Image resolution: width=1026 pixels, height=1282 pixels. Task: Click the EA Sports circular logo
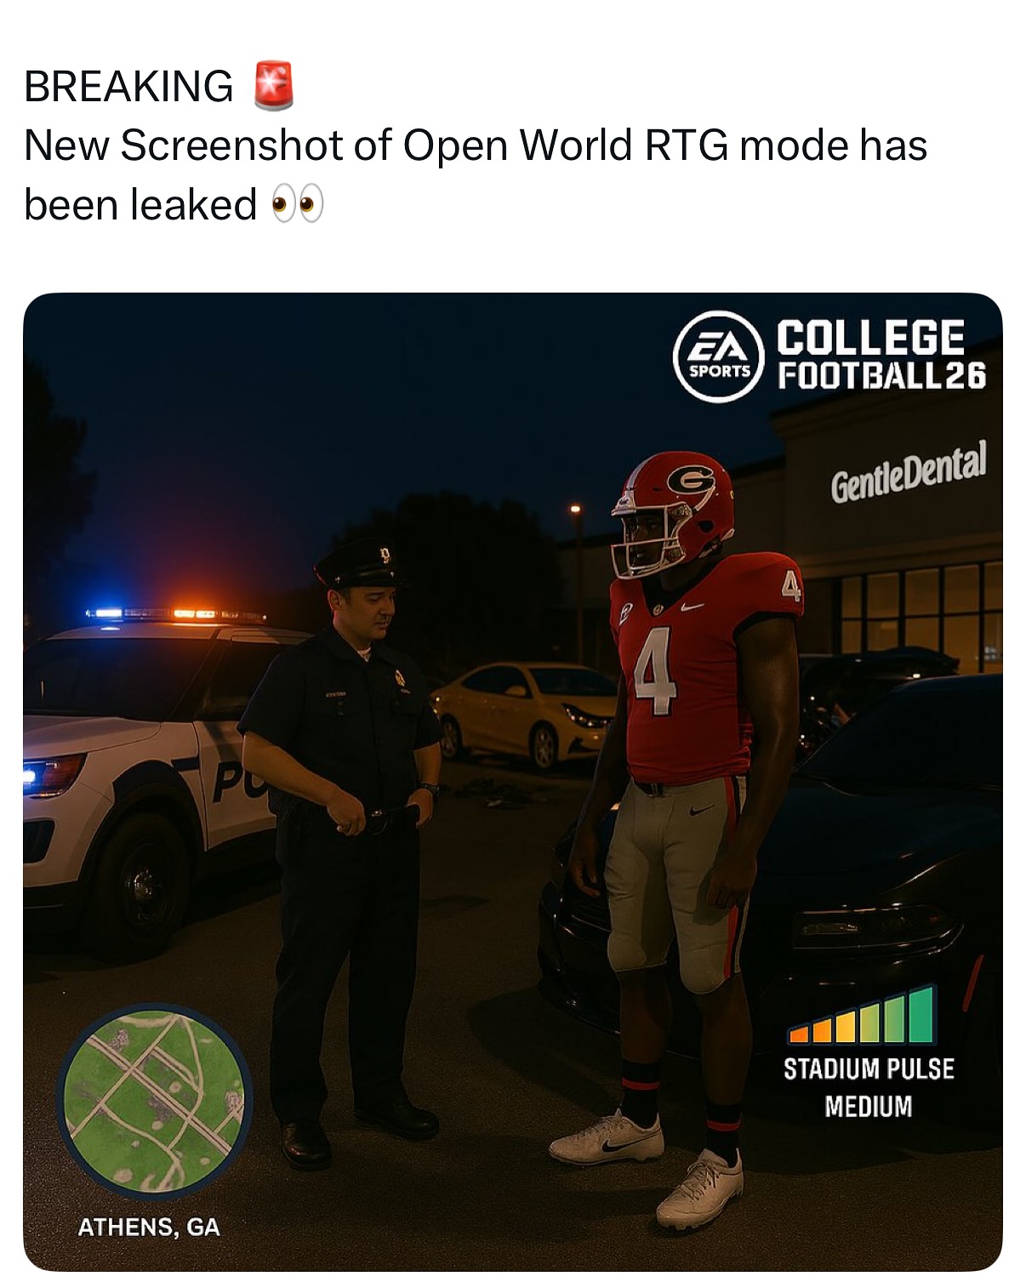click(717, 357)
